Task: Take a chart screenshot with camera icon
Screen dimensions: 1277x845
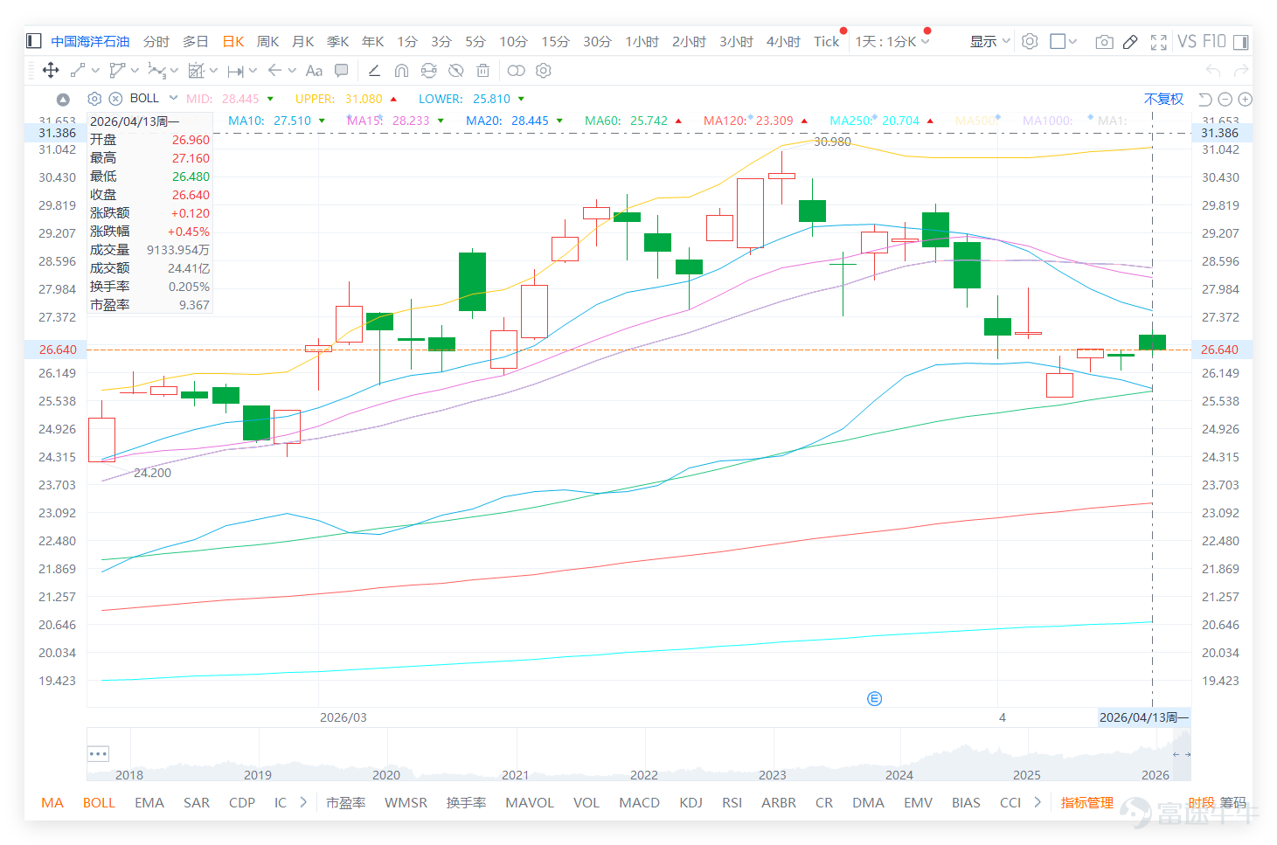Action: tap(1104, 42)
